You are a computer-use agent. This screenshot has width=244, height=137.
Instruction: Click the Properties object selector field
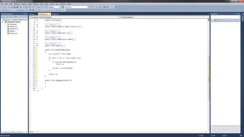click(225, 17)
